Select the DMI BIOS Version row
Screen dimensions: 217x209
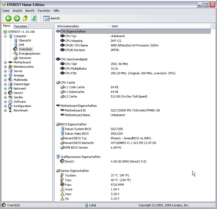[133, 148]
